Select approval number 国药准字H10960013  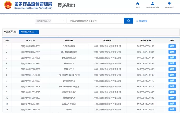30,109
